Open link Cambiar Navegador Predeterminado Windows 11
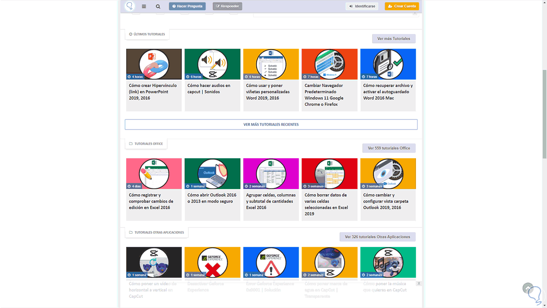 [x=324, y=95]
